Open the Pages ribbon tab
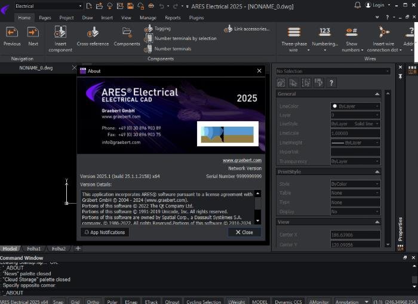Screen dimensions: 418x304 (x=45, y=17)
